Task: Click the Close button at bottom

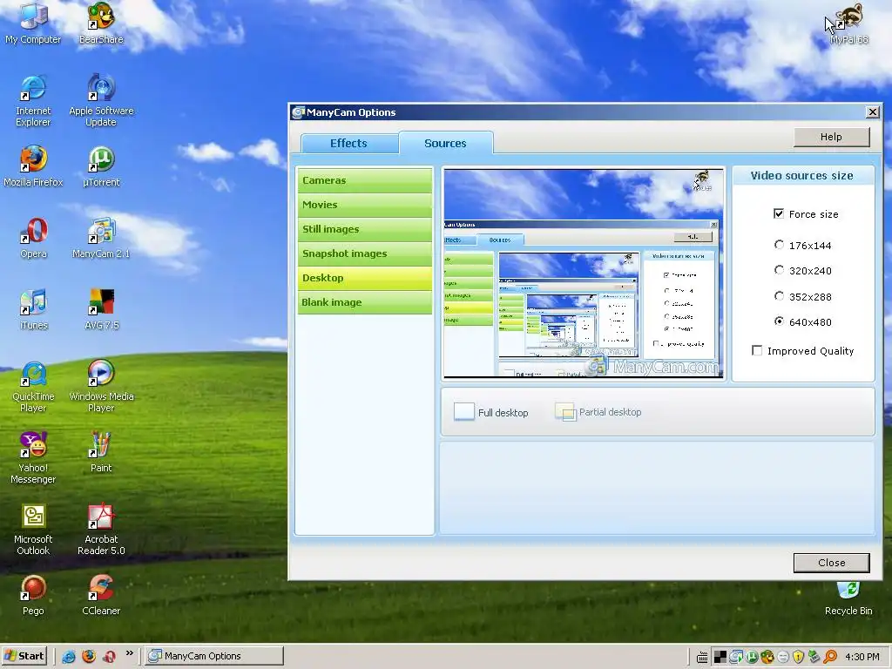Action: click(831, 563)
